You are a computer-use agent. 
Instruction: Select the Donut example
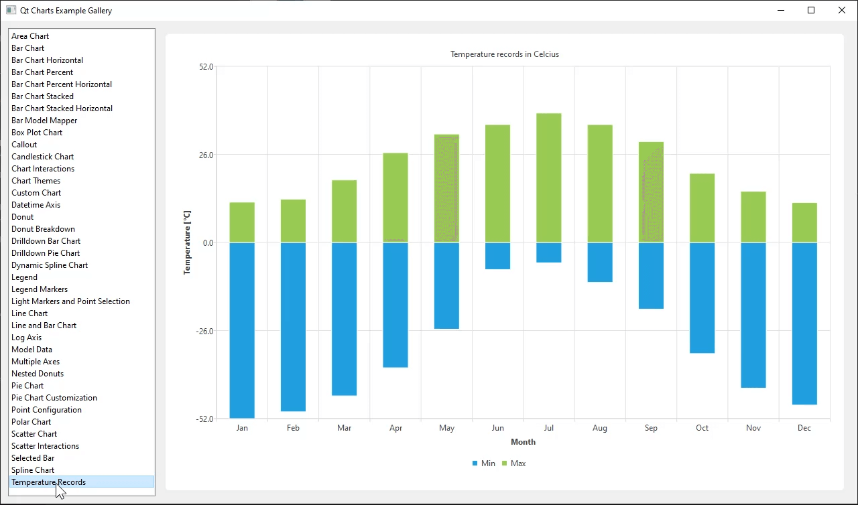[x=22, y=216]
